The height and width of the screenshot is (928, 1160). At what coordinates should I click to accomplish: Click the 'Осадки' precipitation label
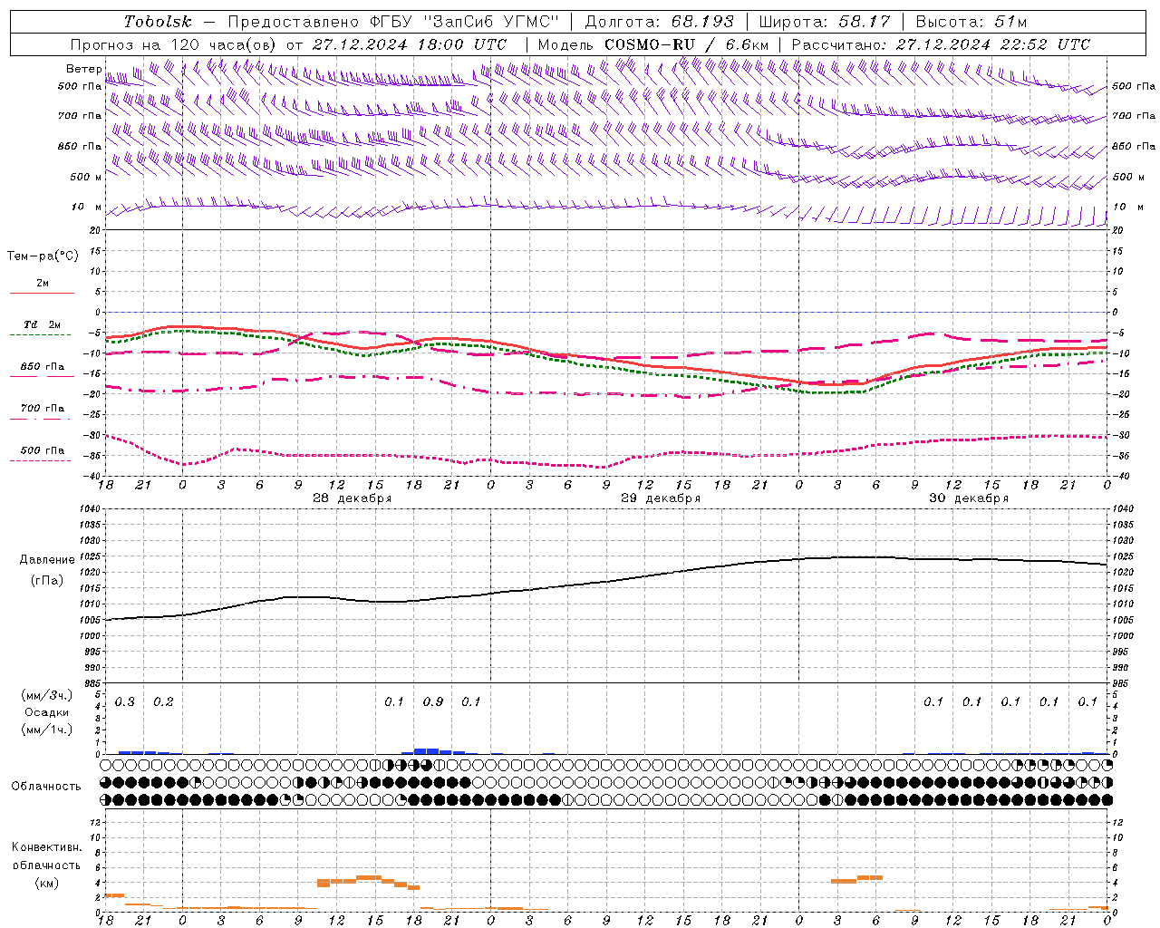click(47, 712)
